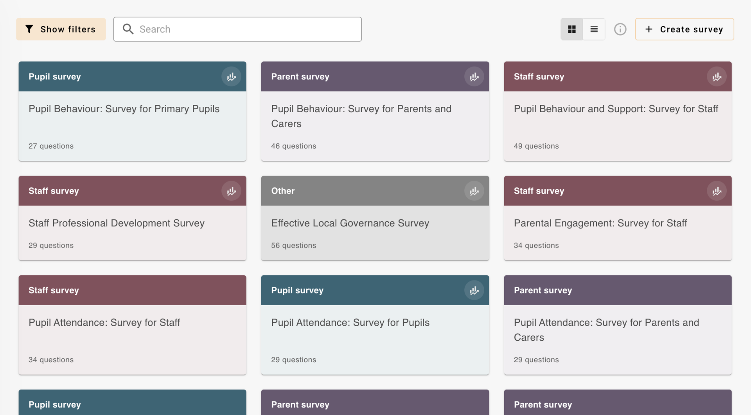Open results chart for Pupil Attendance Pupils survey
Screen dimensions: 751x415
pyautogui.click(x=474, y=290)
